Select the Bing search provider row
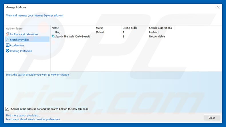The height and width of the screenshot is (127, 226). pos(58,32)
